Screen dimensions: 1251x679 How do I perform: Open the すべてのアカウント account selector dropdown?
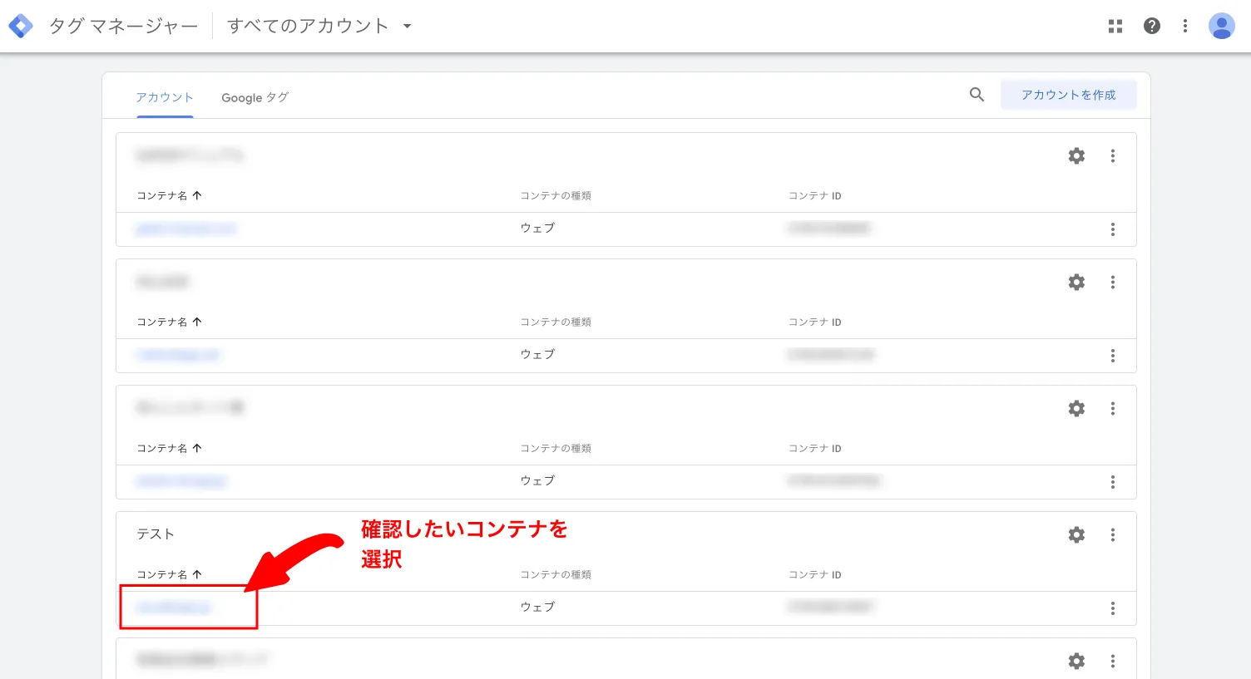(319, 26)
